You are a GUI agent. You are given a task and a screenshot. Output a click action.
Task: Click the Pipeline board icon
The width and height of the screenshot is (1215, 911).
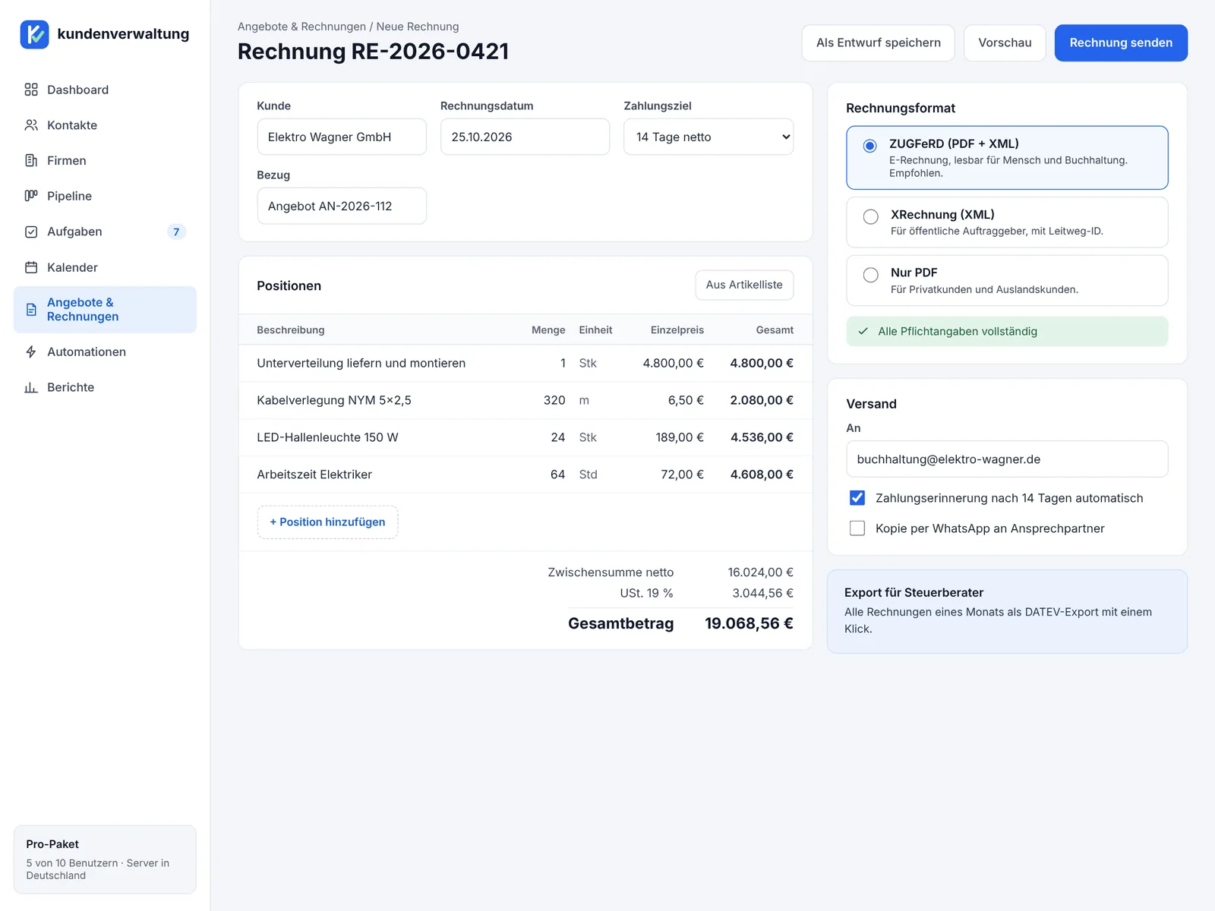tap(31, 196)
